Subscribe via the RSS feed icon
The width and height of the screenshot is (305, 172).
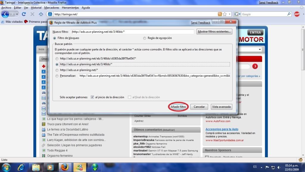point(220,14)
